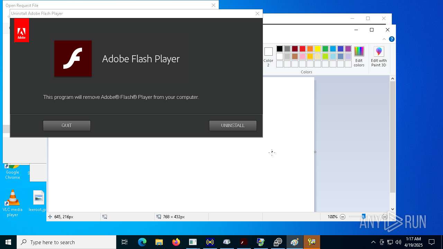The width and height of the screenshot is (443, 249).
Task: Click the Paint vertical scrollbar down arrow
Action: (392, 209)
